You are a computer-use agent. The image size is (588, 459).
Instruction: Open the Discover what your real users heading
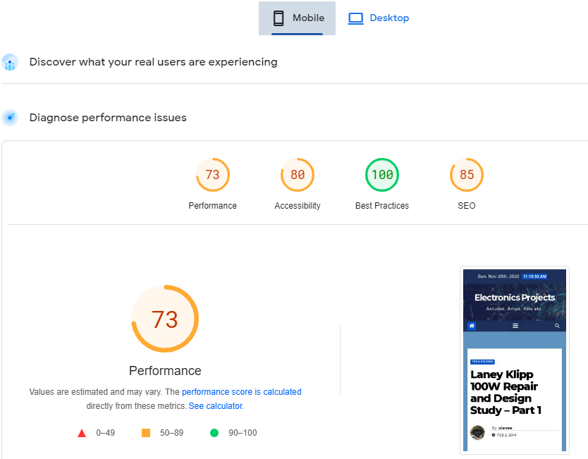[x=153, y=62]
